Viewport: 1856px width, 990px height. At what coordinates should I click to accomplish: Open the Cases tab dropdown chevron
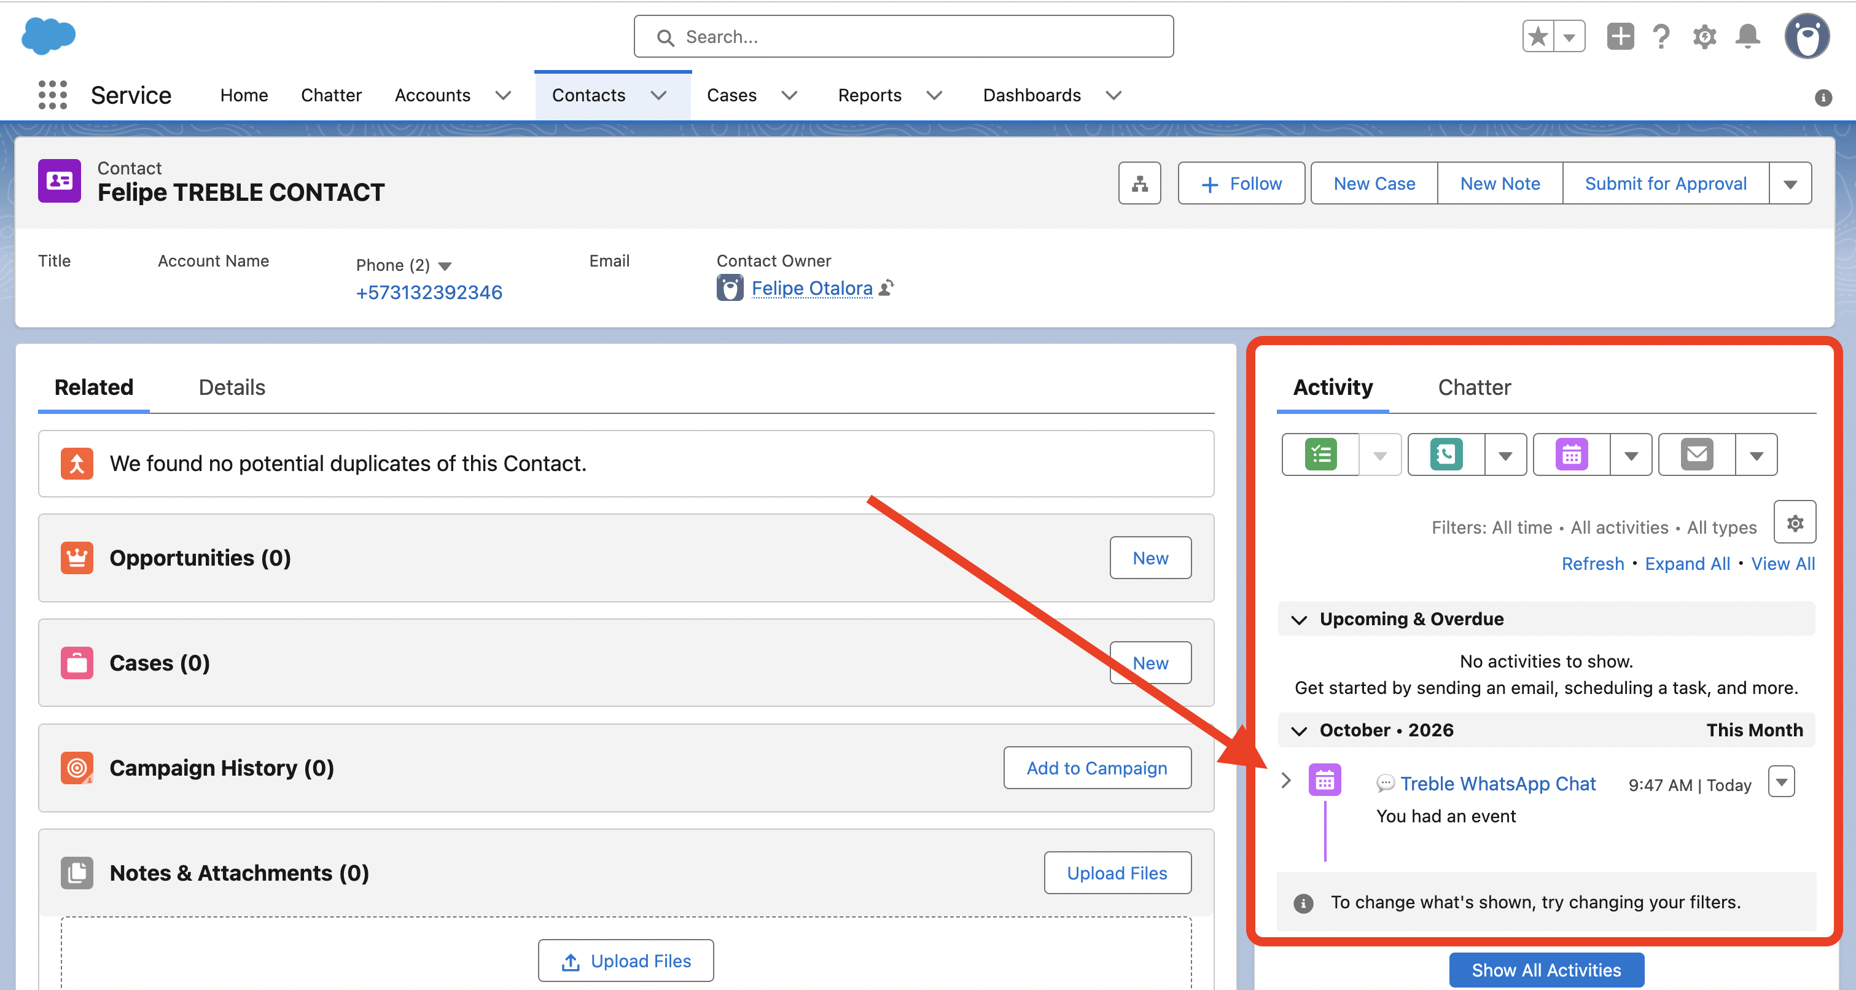790,95
